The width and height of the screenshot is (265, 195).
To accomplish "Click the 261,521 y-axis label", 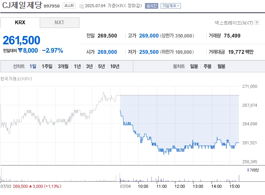I will (x=249, y=143).
